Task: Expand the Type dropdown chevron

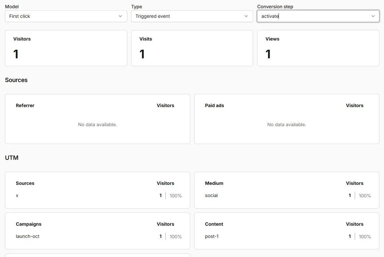Action: [246, 16]
